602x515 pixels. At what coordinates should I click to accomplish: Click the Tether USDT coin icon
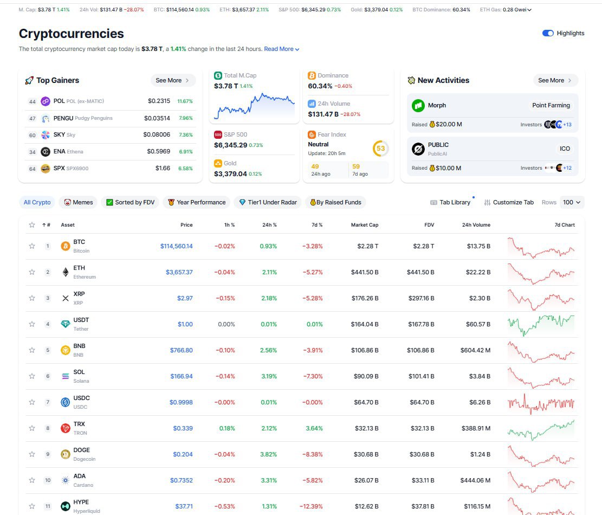point(65,324)
